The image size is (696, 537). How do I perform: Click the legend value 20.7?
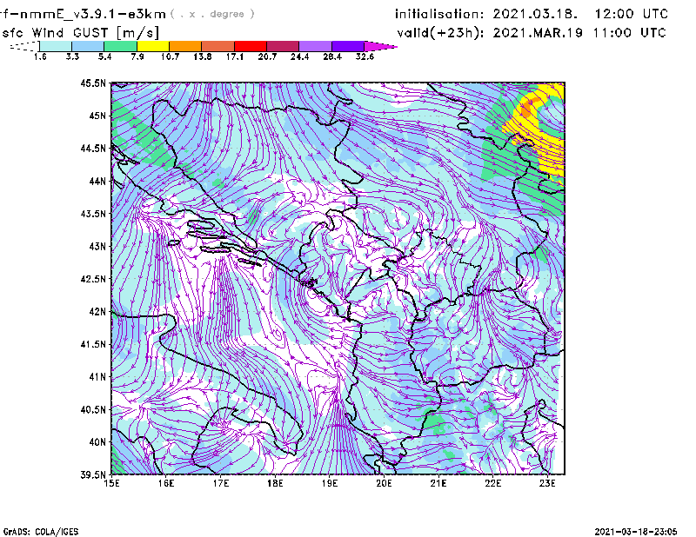coord(267,56)
